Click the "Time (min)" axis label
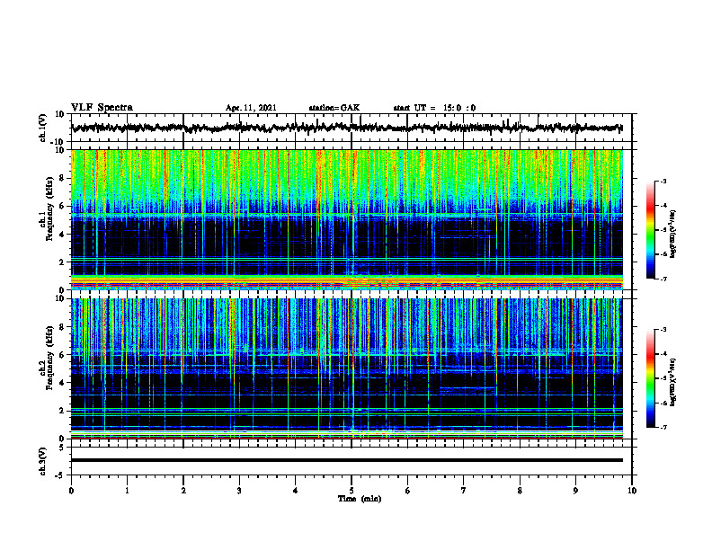Viewport: 712px width, 550px height. point(360,499)
